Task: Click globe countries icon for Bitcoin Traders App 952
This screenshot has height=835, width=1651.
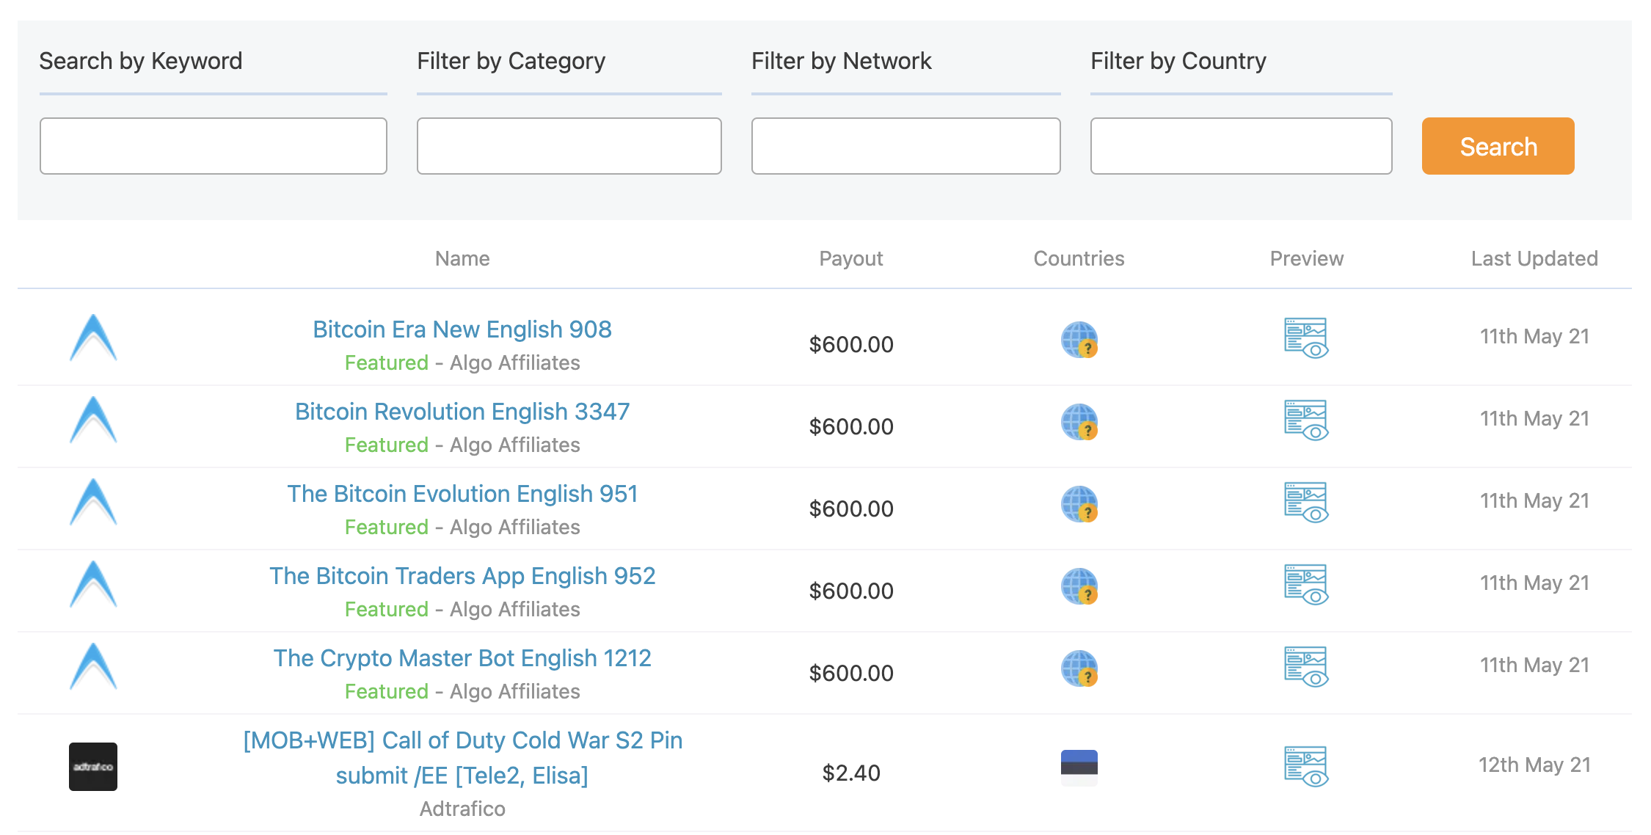Action: point(1079,586)
